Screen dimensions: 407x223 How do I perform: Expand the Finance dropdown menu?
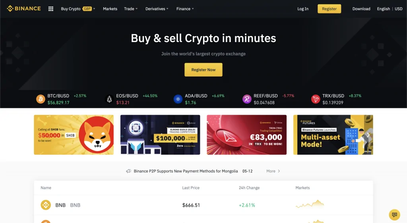185,9
